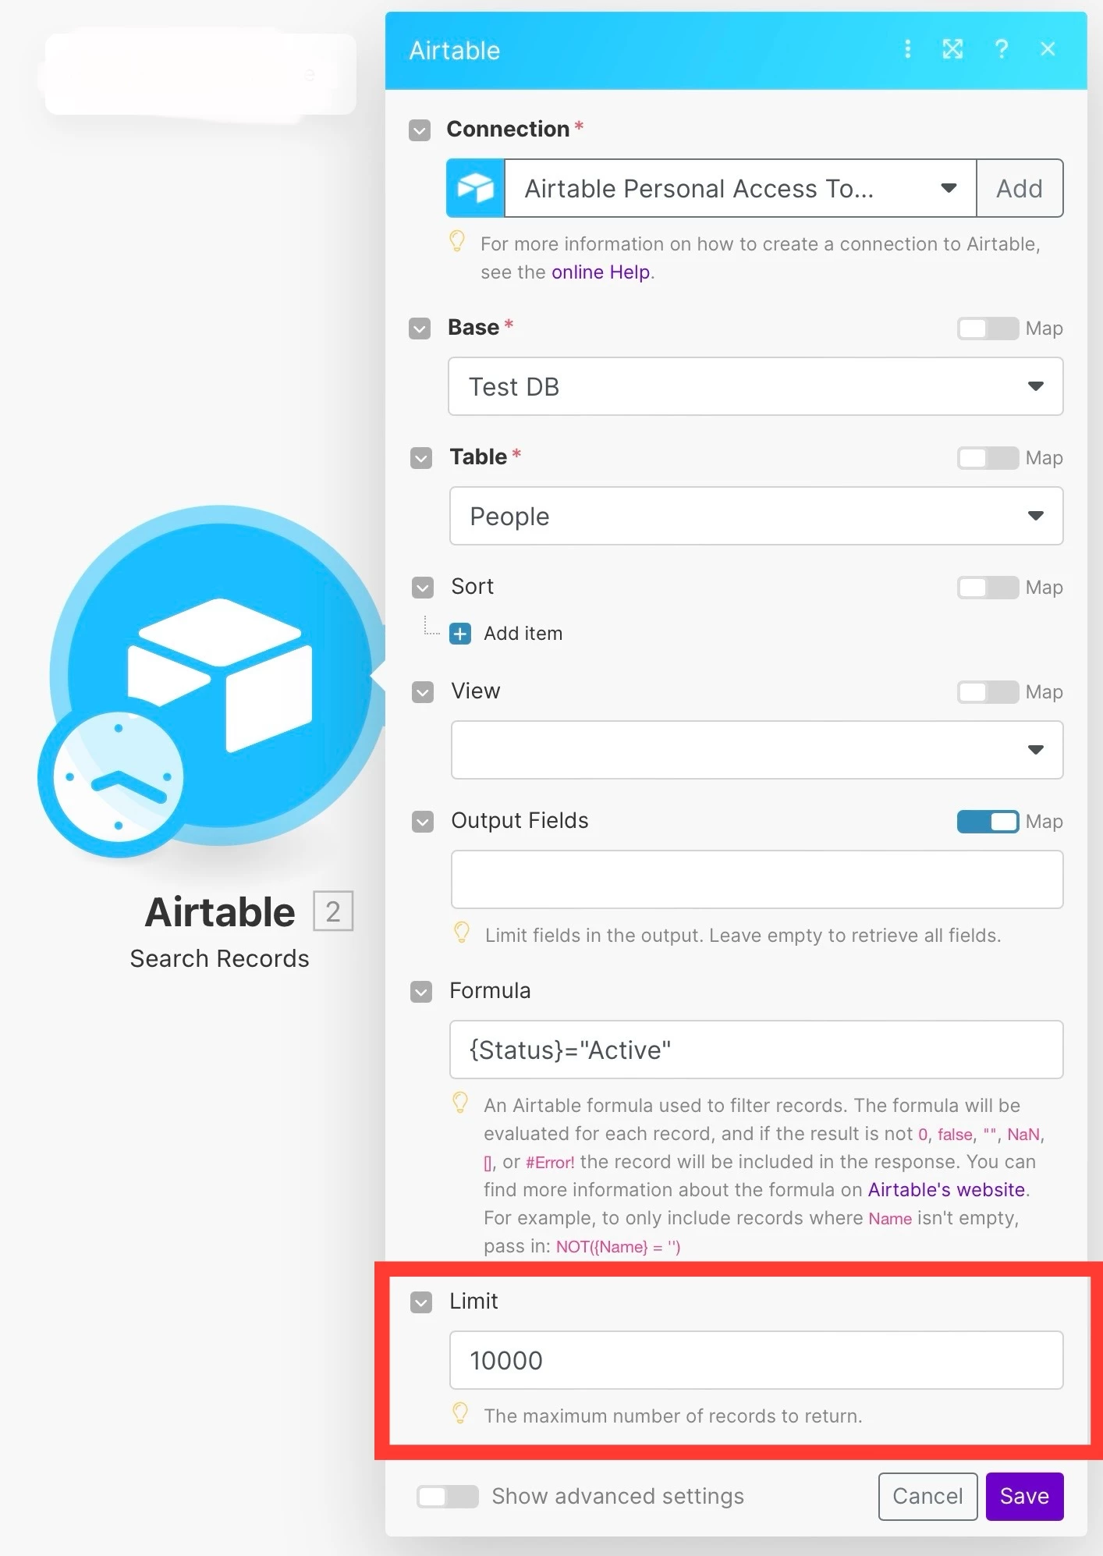Collapse the Output Fields section chevron
The width and height of the screenshot is (1103, 1556).
point(423,822)
